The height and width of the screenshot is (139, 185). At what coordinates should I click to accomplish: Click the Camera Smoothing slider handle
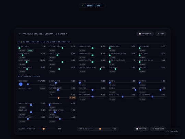coord(100,69)
